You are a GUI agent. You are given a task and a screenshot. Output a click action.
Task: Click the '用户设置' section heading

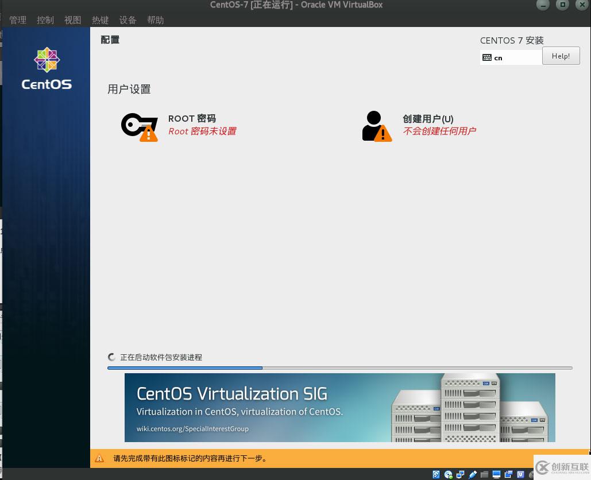click(129, 90)
